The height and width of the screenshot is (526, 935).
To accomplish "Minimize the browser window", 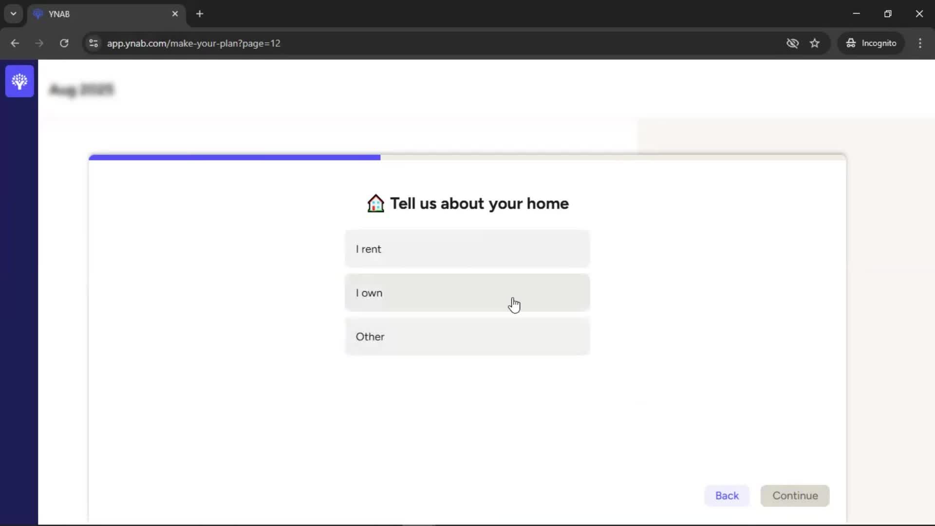I will [857, 14].
